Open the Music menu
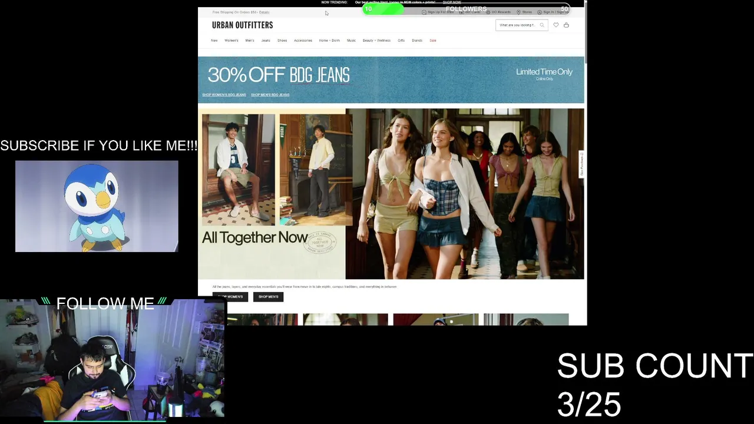 (351, 41)
